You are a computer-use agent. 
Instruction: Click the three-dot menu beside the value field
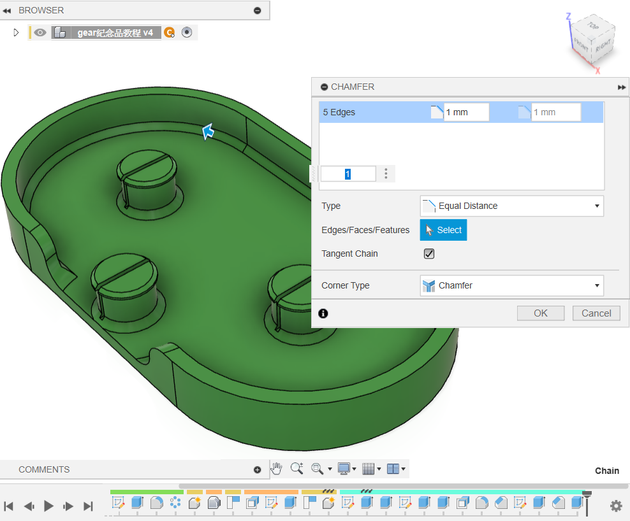click(x=386, y=174)
